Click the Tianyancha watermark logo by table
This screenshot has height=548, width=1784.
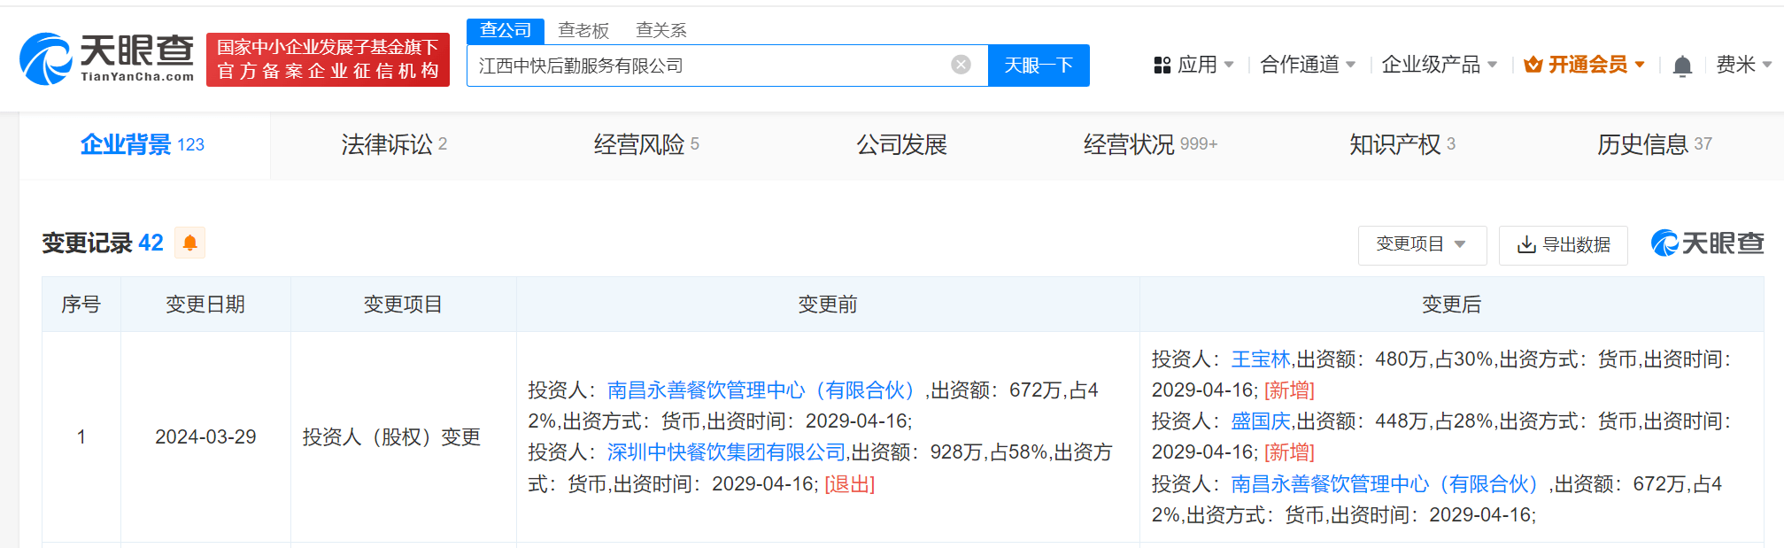coord(1707,243)
